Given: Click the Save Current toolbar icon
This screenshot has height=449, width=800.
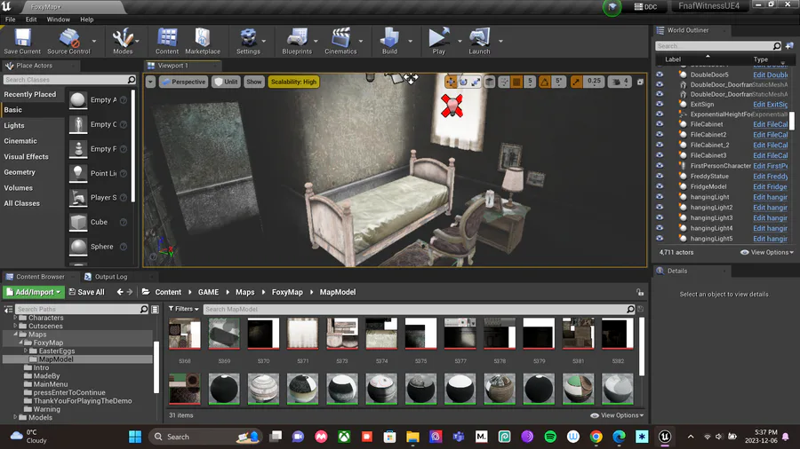Looking at the screenshot, I should (22, 41).
